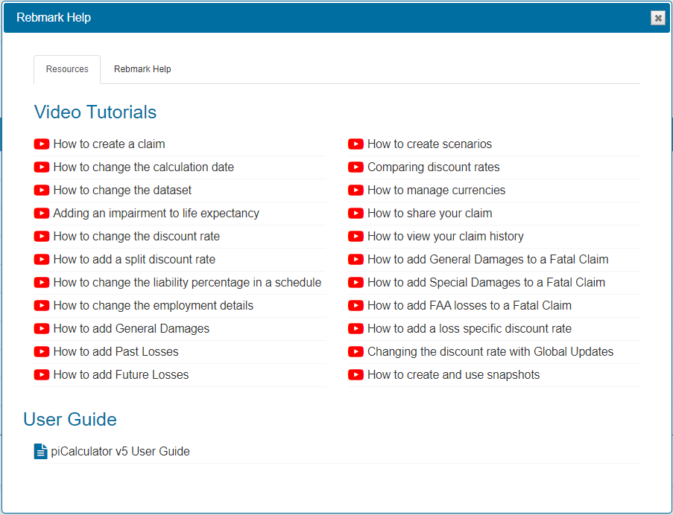Click YouTube icon for loss specific discount rate
The height and width of the screenshot is (515, 673).
coord(356,329)
